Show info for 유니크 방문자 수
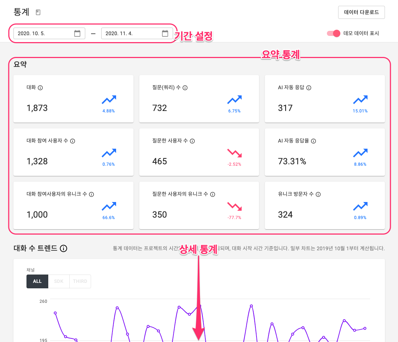398x342 pixels. click(x=318, y=194)
